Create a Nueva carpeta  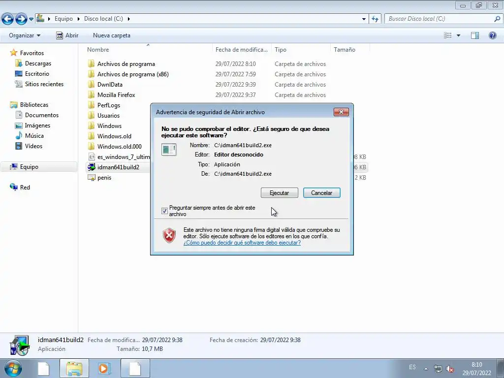[112, 35]
